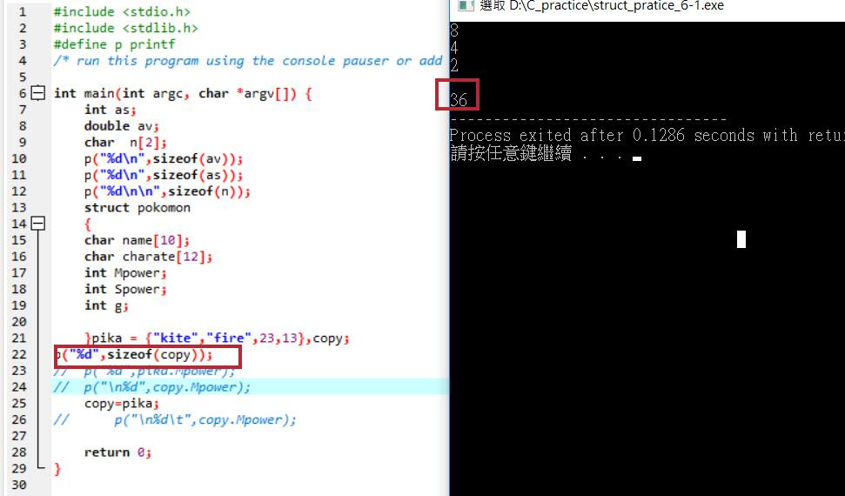
Task: Place cursor on "double av;" declaration
Action: [122, 126]
